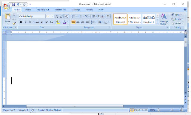
Task: Expand the numbering library dropdown arrow
Action: click(x=83, y=16)
